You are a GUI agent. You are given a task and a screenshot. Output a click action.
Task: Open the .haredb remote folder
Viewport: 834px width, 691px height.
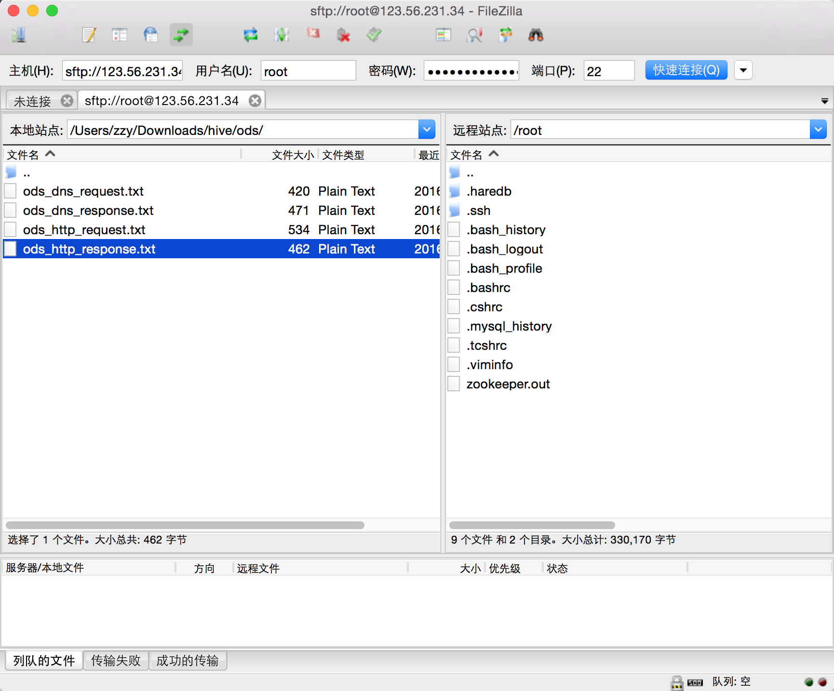tap(638, 191)
